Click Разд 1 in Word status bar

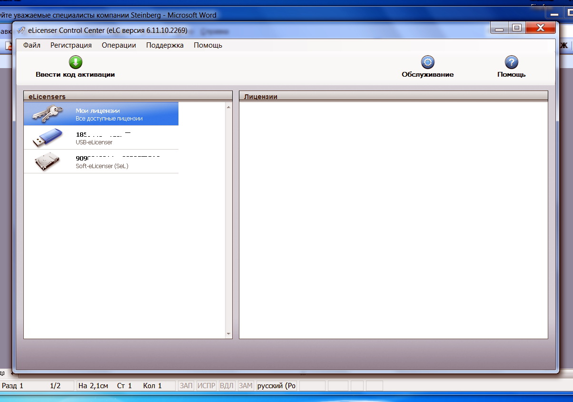click(x=13, y=386)
